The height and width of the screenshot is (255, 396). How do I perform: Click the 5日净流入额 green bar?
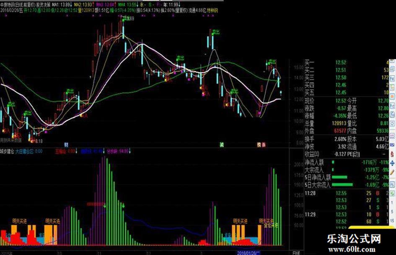(339, 177)
